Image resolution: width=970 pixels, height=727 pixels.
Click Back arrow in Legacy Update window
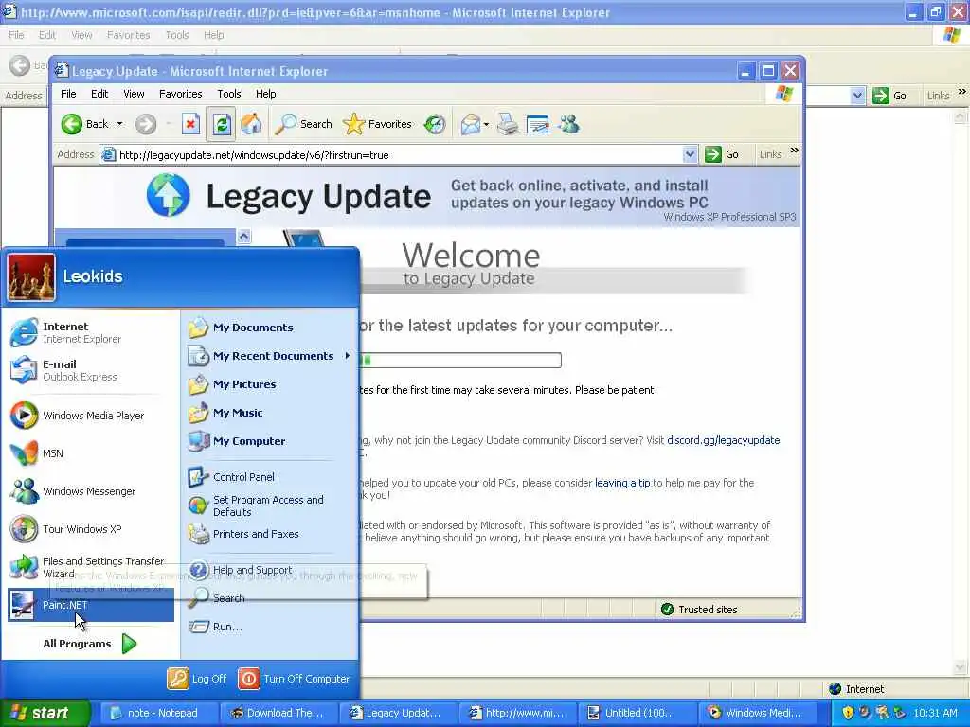[85, 124]
